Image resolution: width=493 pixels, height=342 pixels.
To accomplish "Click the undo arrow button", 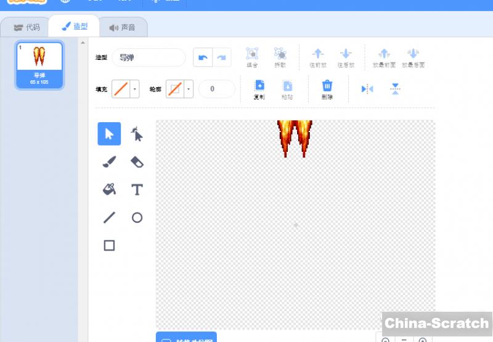I will [x=203, y=57].
